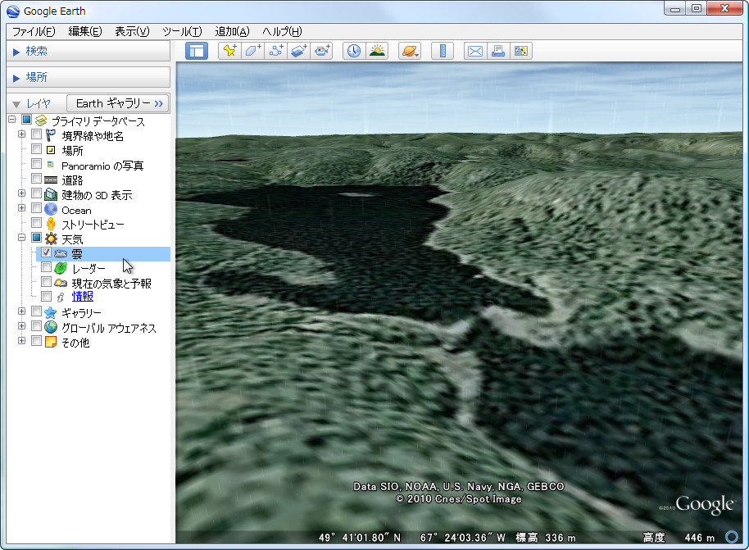Select the その他 layer label
The image size is (749, 550).
(75, 343)
